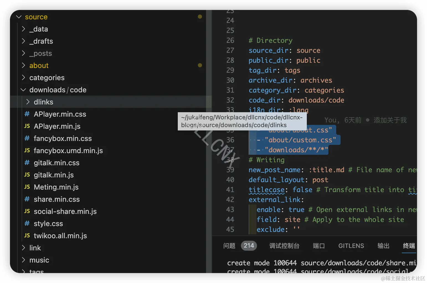Click the CSS icon of fancybox.min.css
This screenshot has width=427, height=283.
click(27, 138)
